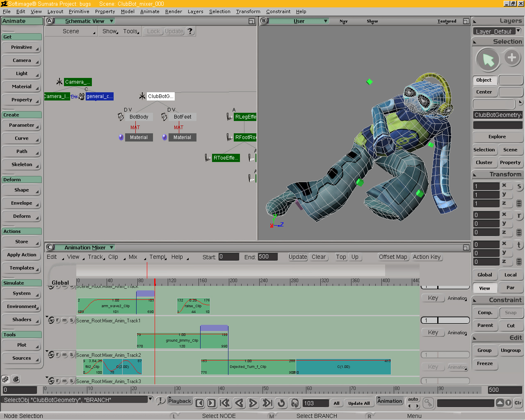Jump to first frame button
This screenshot has width=525, height=420.
[x=225, y=403]
